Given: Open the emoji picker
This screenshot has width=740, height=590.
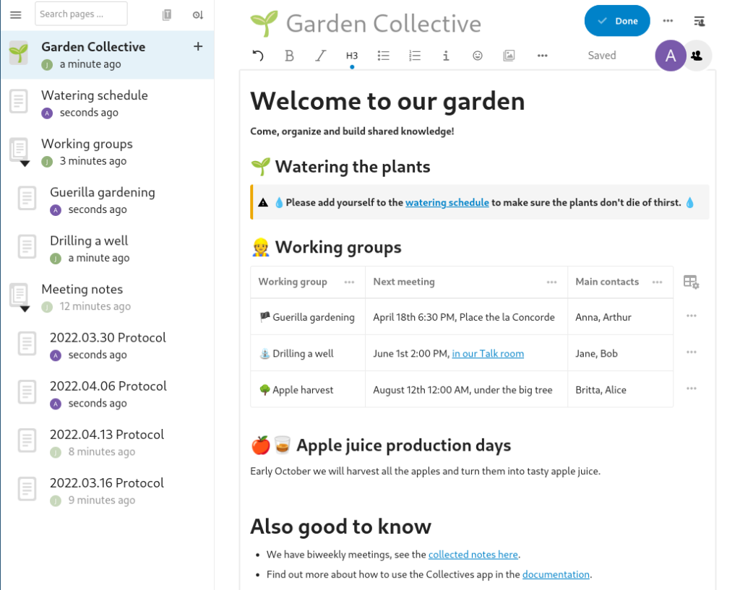Looking at the screenshot, I should (478, 56).
